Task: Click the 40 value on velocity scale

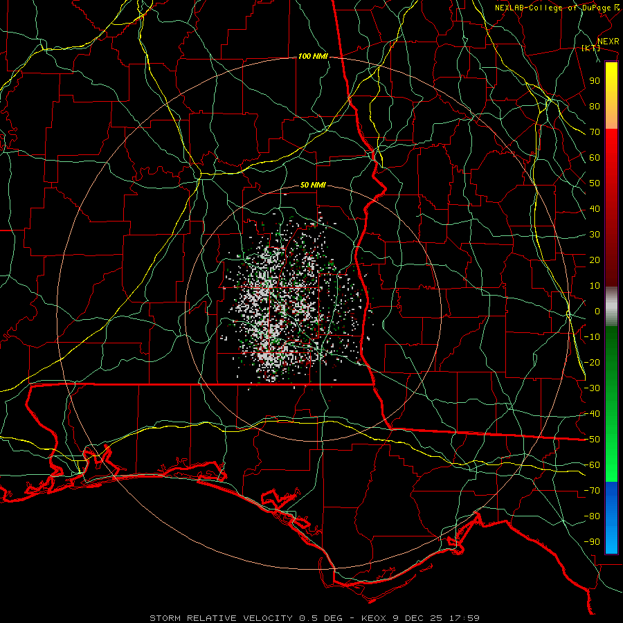Action: coord(595,208)
